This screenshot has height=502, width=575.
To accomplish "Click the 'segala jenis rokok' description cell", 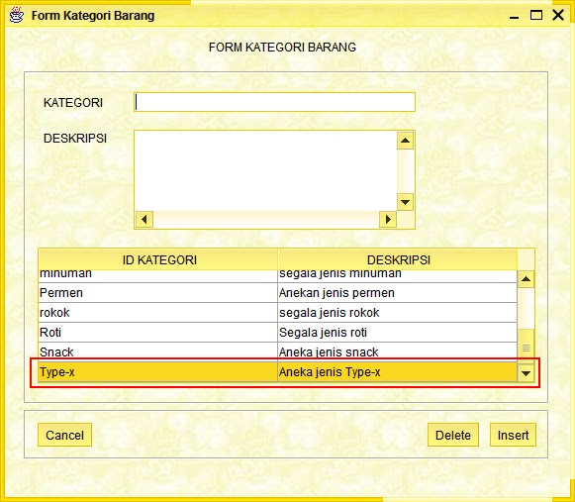I will [x=398, y=313].
